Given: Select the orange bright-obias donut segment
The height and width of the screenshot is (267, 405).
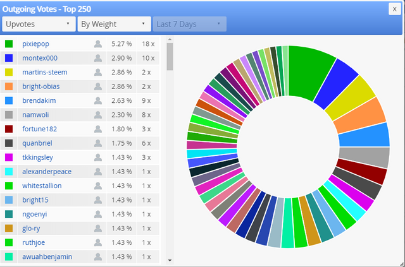Looking at the screenshot, I should [x=359, y=115].
